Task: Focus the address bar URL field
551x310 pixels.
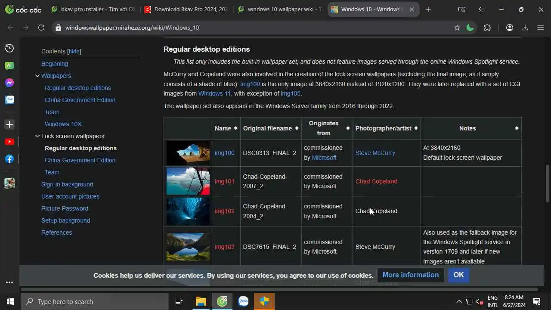Action: coord(258,28)
